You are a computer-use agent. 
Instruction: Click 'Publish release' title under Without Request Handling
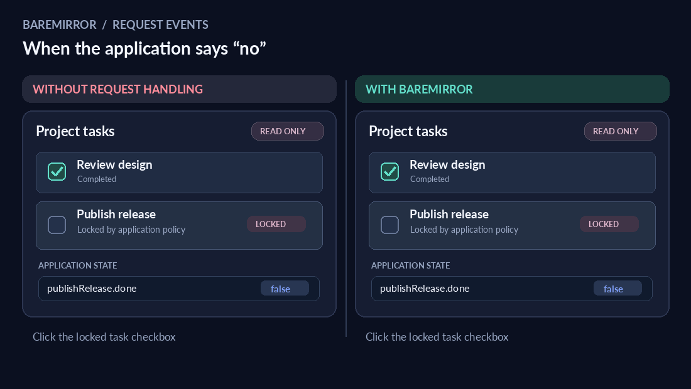(116, 215)
